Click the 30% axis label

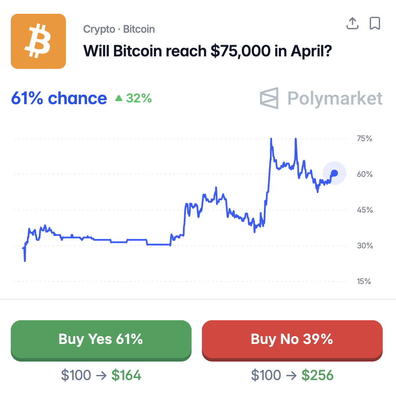point(365,246)
